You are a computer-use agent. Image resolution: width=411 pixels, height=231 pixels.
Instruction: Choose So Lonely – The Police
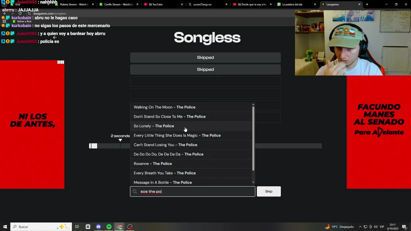tap(191, 126)
